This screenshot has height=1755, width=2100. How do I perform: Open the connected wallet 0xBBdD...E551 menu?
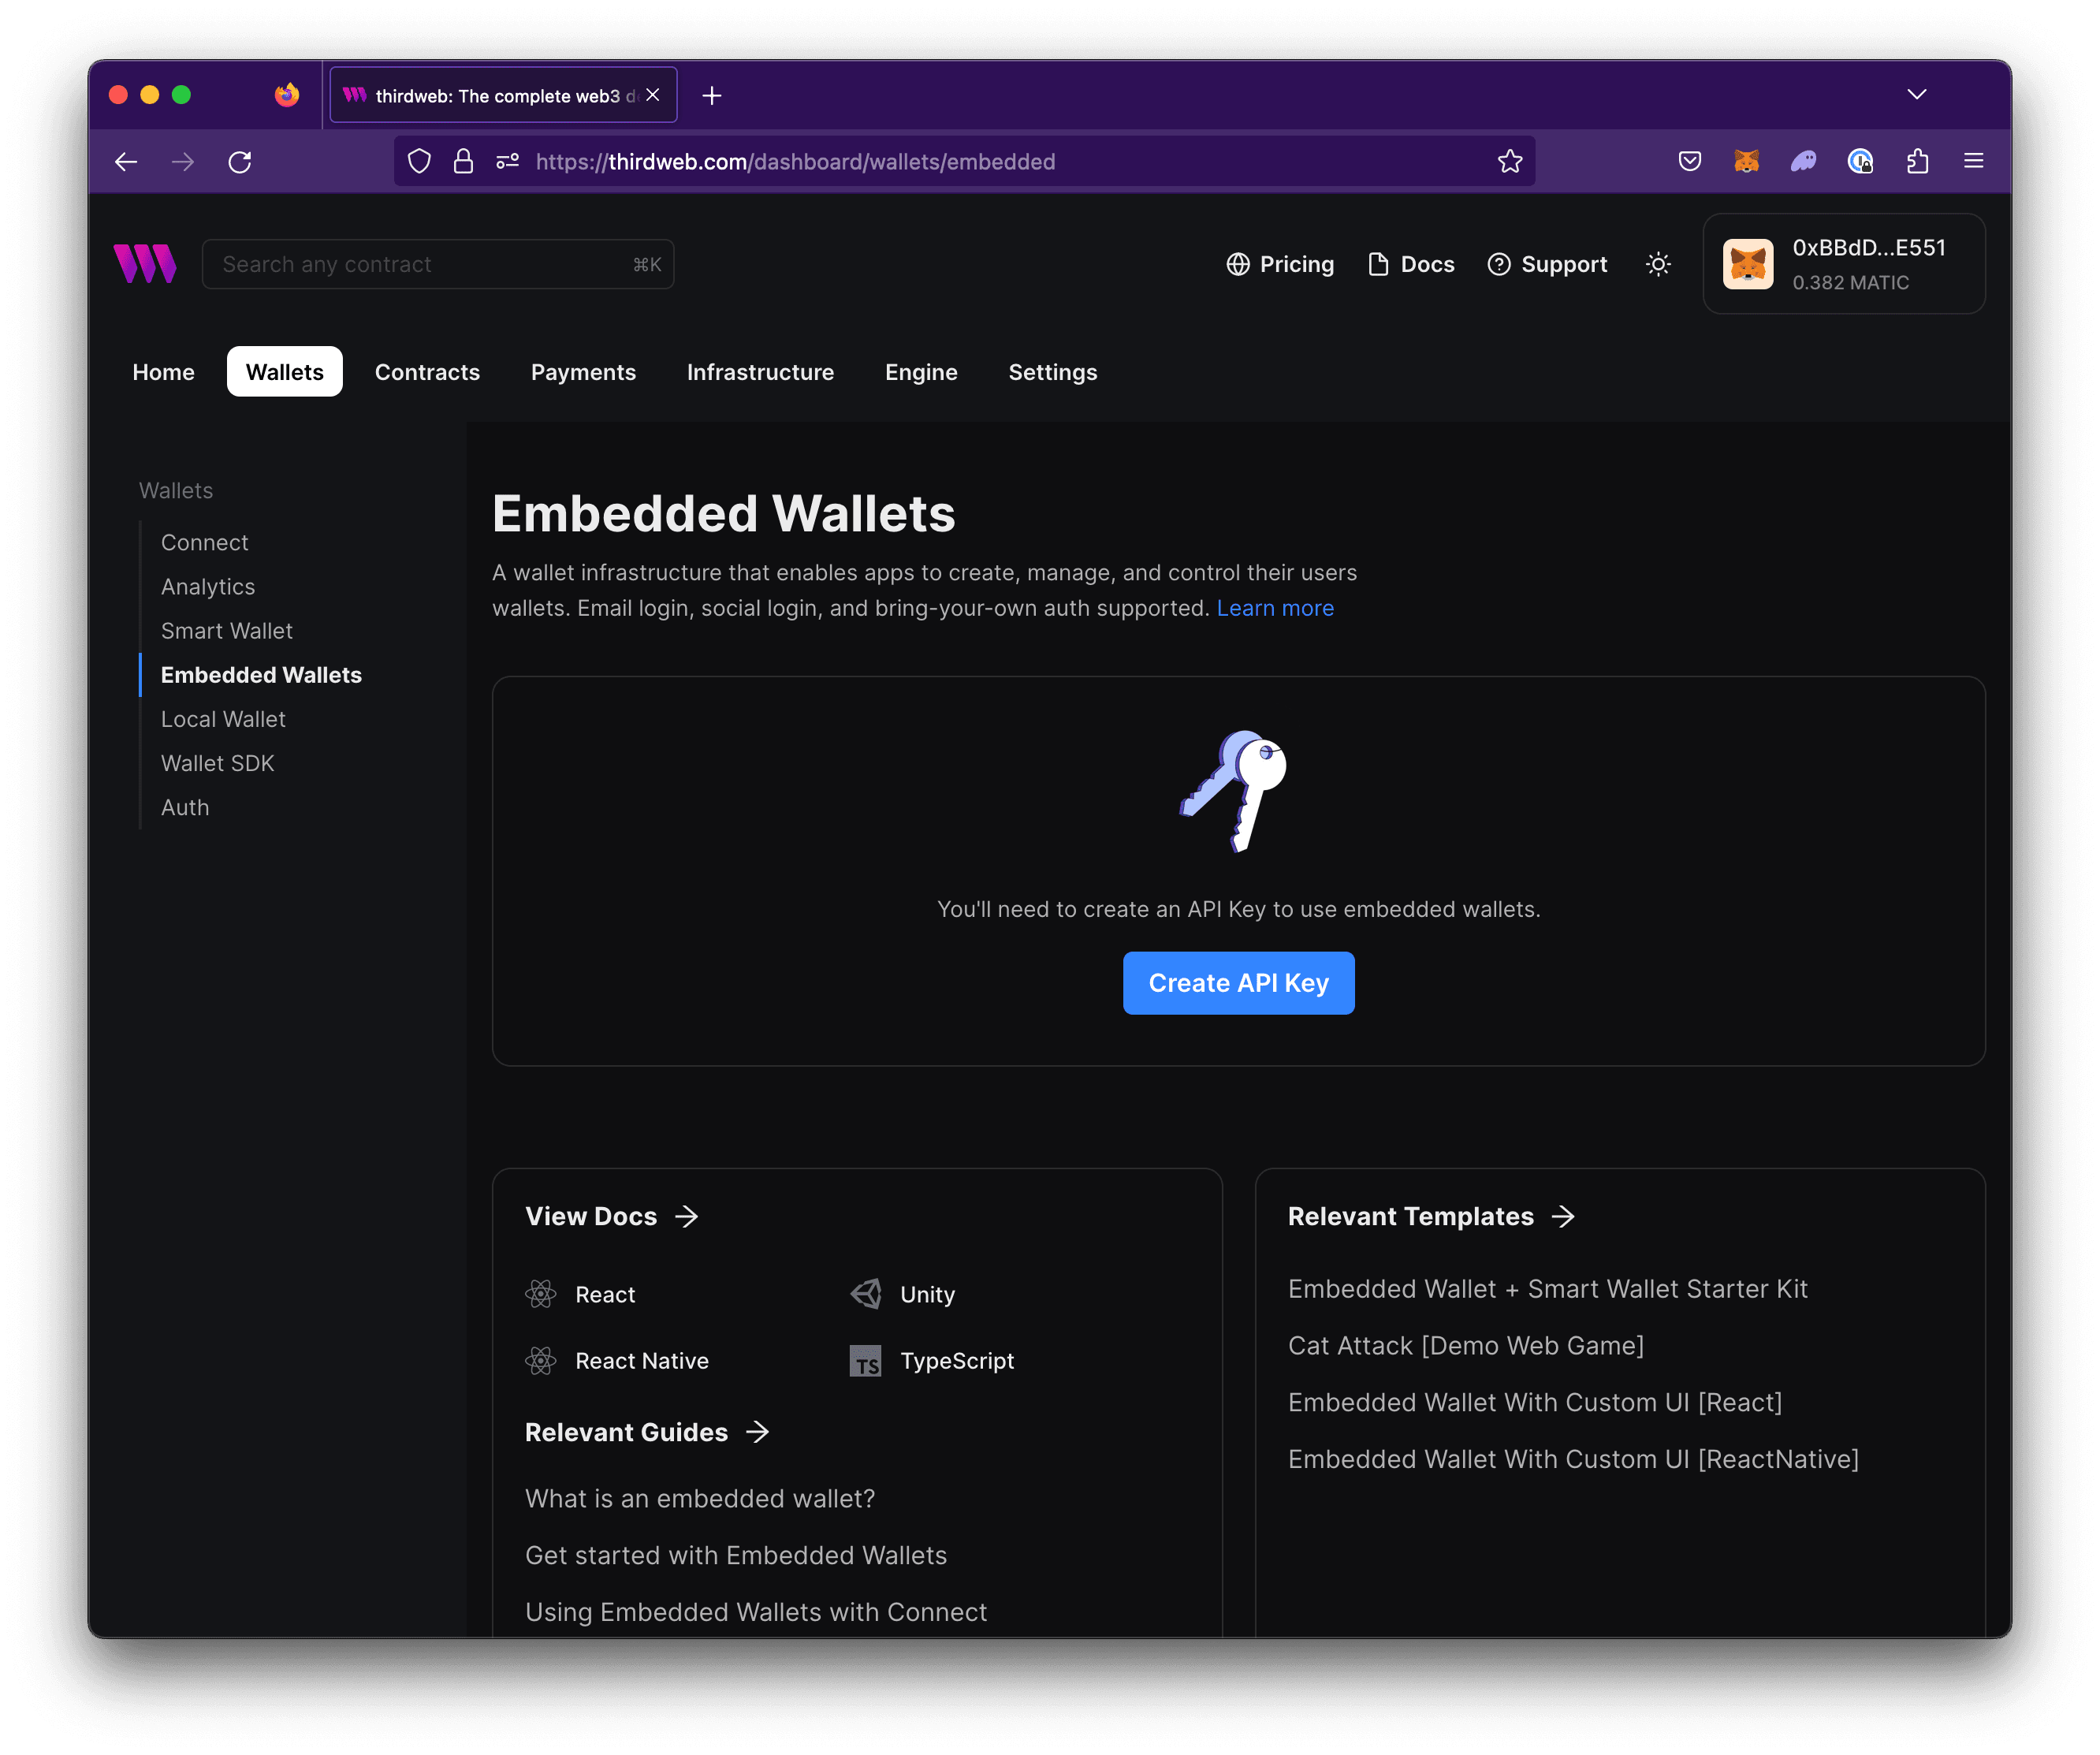pos(1843,264)
